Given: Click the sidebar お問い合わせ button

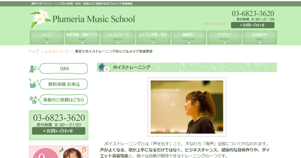Looking at the screenshot, I should (x=59, y=131).
